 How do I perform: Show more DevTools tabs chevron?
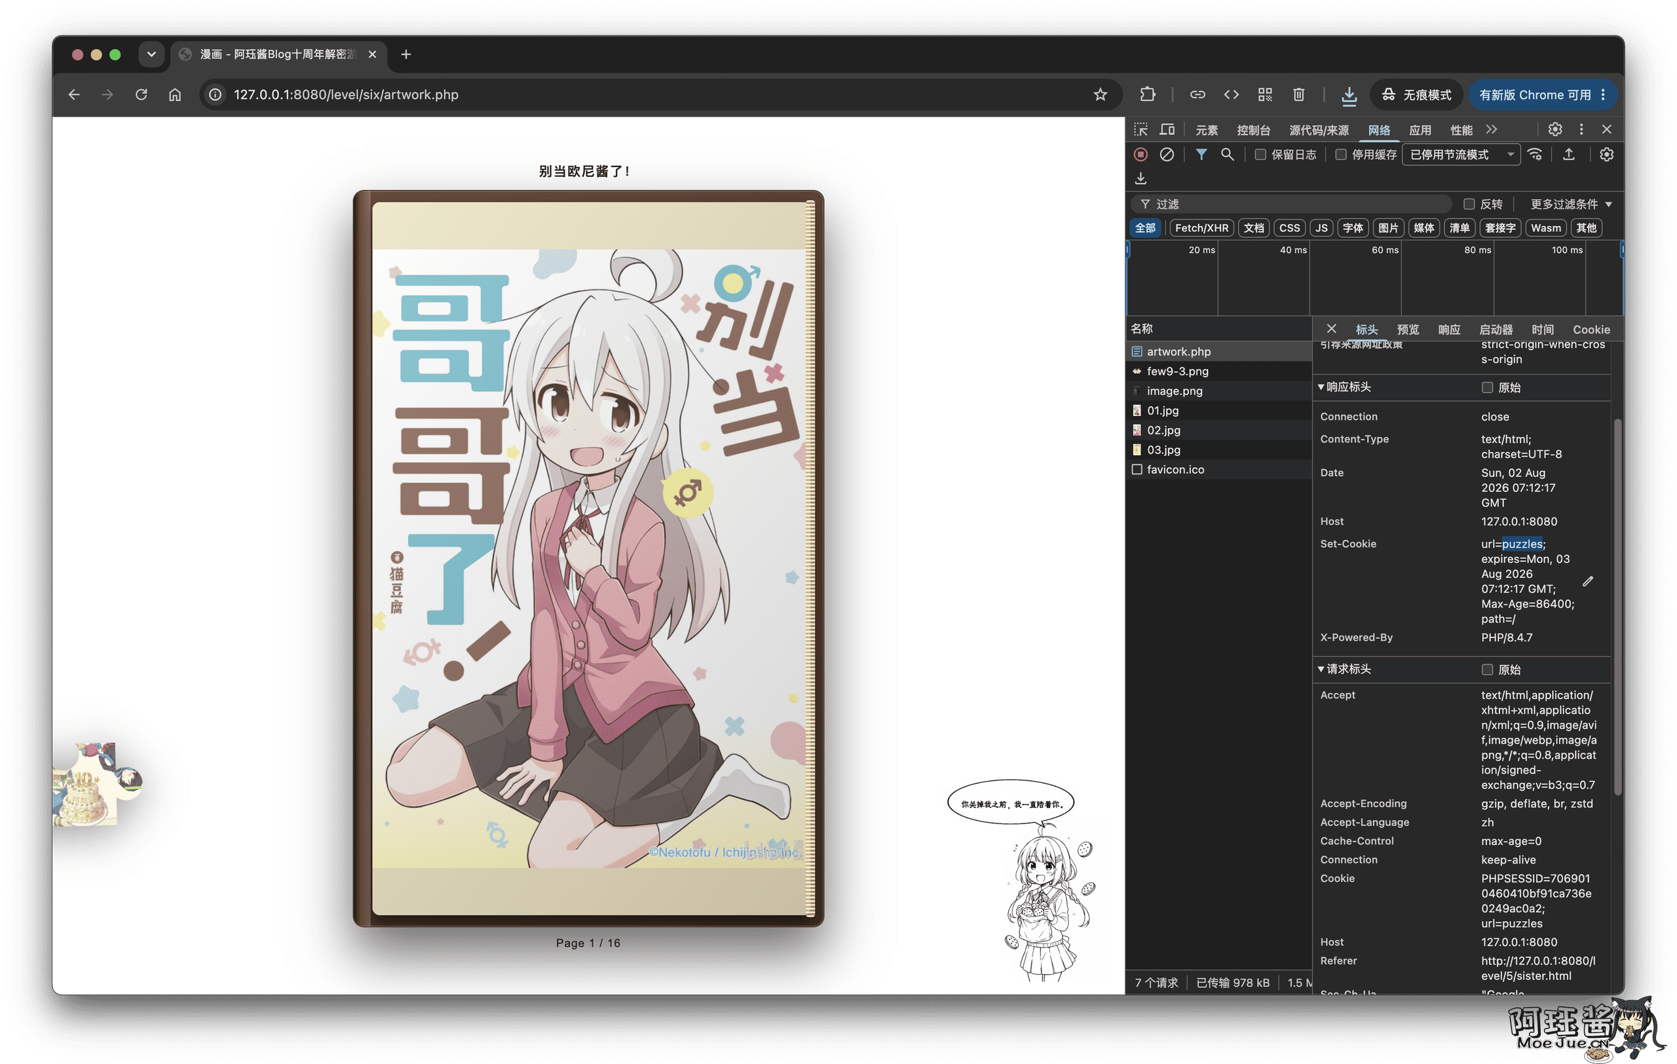(x=1490, y=130)
